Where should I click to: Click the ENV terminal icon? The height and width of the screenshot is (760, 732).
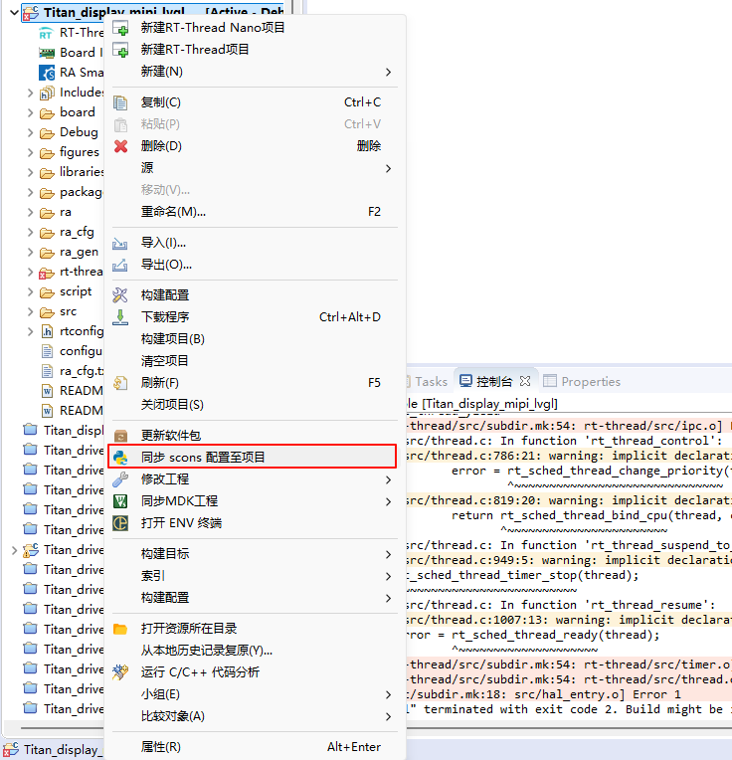(121, 523)
